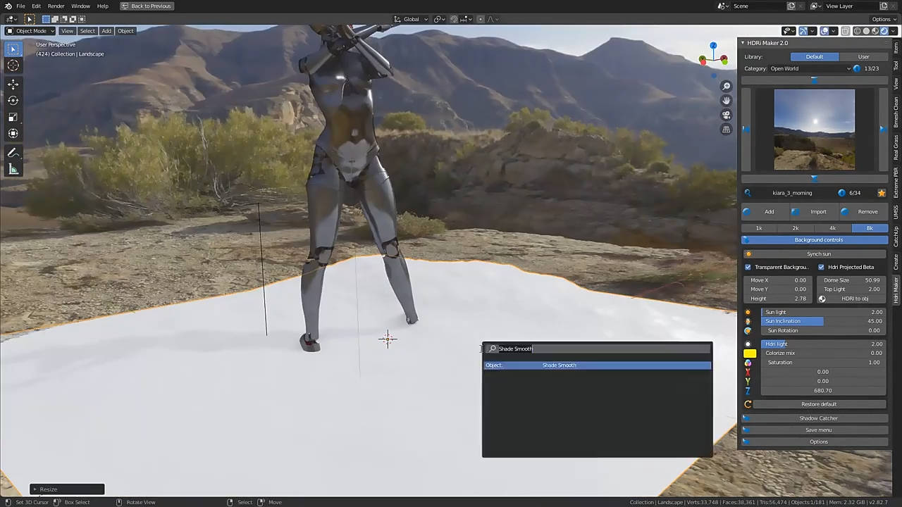This screenshot has width=902, height=507.
Task: Click the pan view hand icon
Action: point(727,100)
